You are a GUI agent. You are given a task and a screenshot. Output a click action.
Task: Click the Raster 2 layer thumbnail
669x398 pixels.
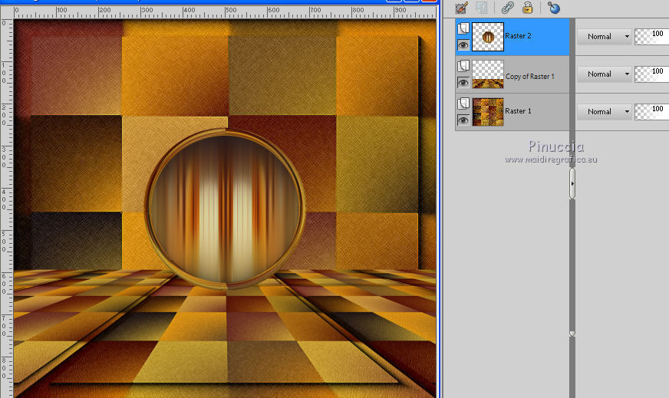pos(488,37)
